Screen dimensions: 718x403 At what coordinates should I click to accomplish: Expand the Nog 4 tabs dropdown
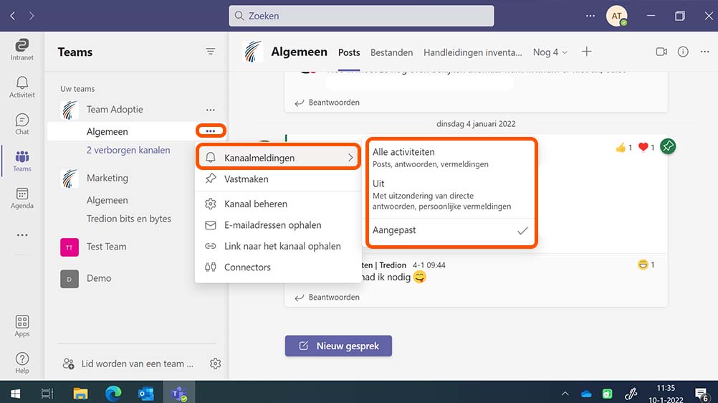point(550,52)
